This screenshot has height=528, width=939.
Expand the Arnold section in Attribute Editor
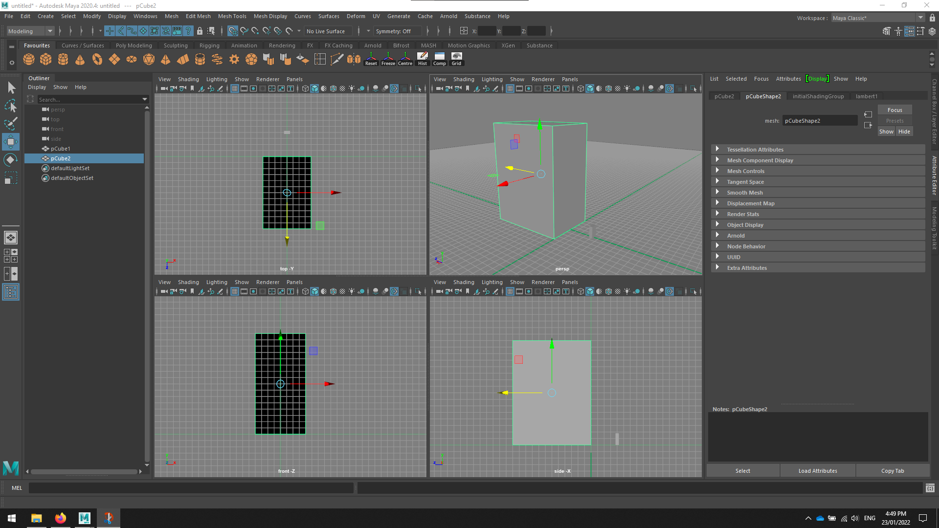click(717, 235)
